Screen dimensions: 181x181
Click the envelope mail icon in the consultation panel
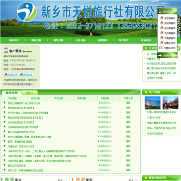(161, 48)
